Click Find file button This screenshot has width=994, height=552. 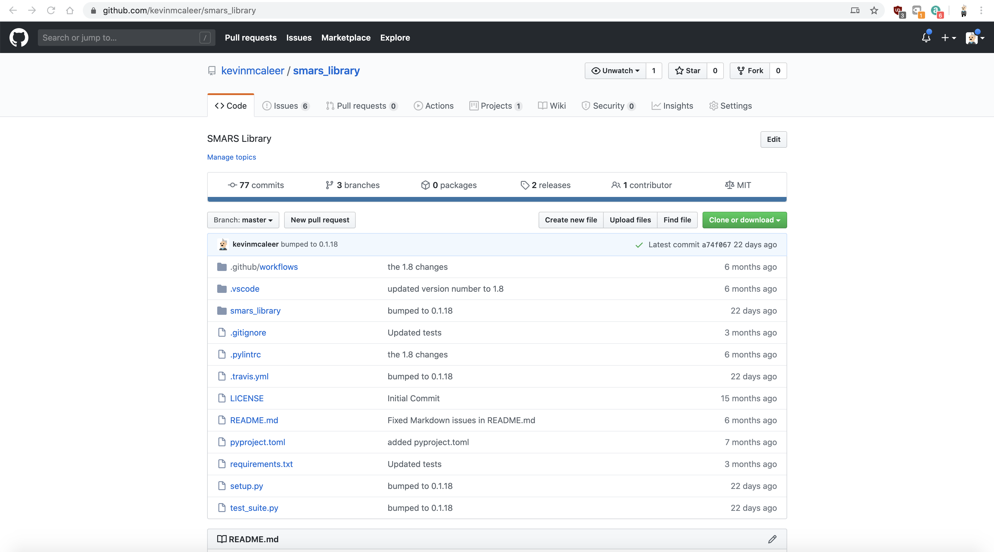[x=677, y=220]
